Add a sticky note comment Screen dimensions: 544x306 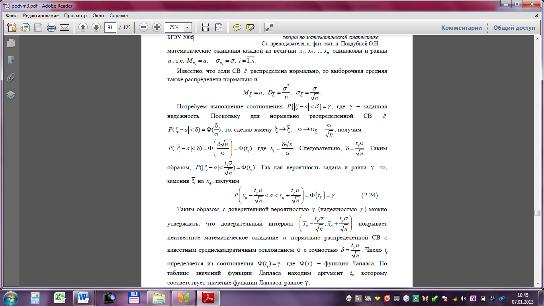tap(237, 27)
